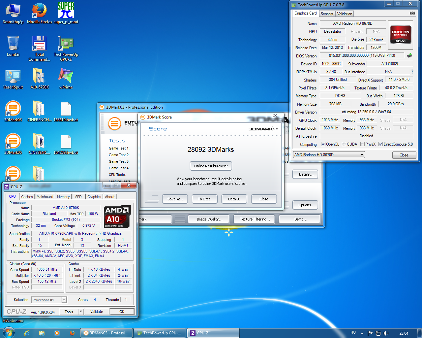Image resolution: width=422 pixels, height=338 pixels.
Task: Toggle the CUDA checkbox in GPU-Z
Action: [x=344, y=144]
